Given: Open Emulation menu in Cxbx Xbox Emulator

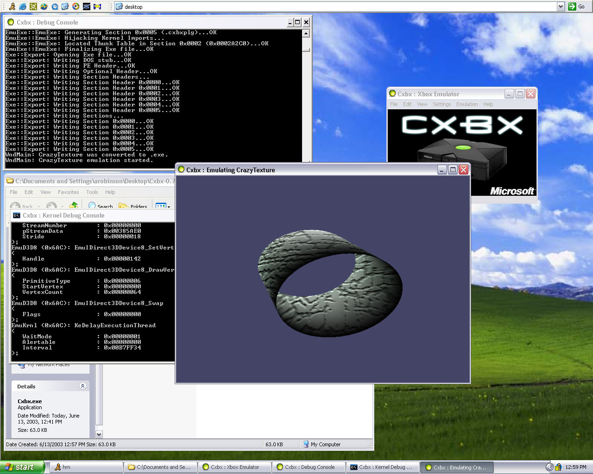Looking at the screenshot, I should 467,104.
